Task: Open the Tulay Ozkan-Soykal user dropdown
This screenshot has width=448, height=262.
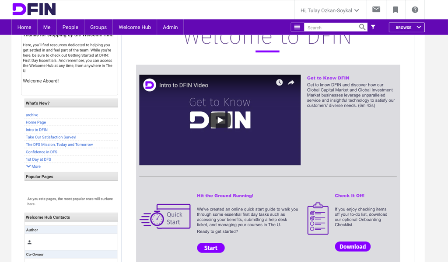Action: tap(329, 10)
